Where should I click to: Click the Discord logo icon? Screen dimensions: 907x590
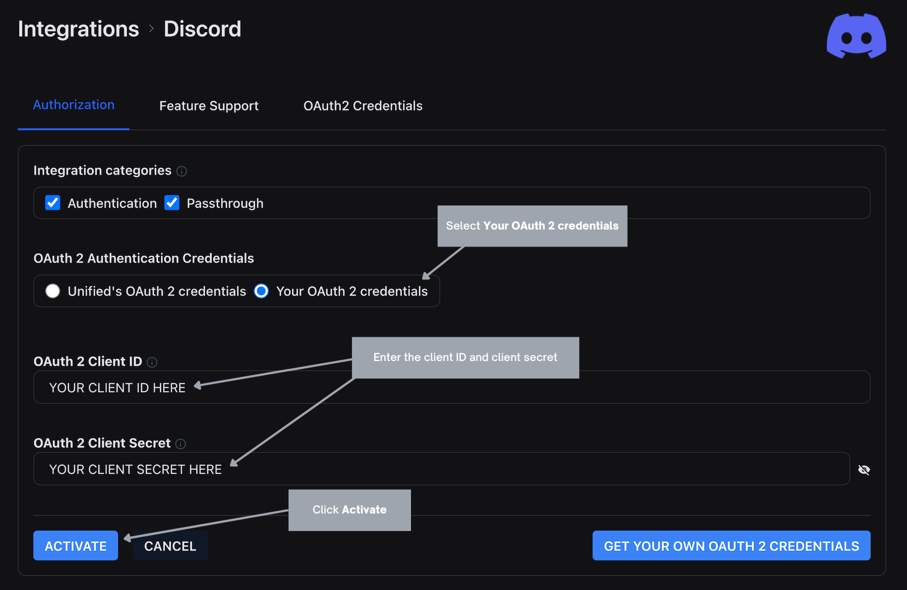856,35
